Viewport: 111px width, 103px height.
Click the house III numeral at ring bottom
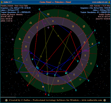(x=58, y=81)
